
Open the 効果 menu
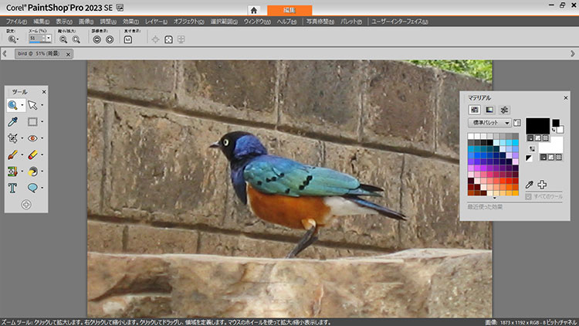click(130, 22)
